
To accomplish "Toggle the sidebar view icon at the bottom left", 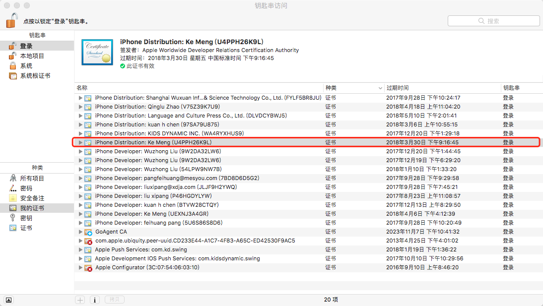I will tap(8, 300).
